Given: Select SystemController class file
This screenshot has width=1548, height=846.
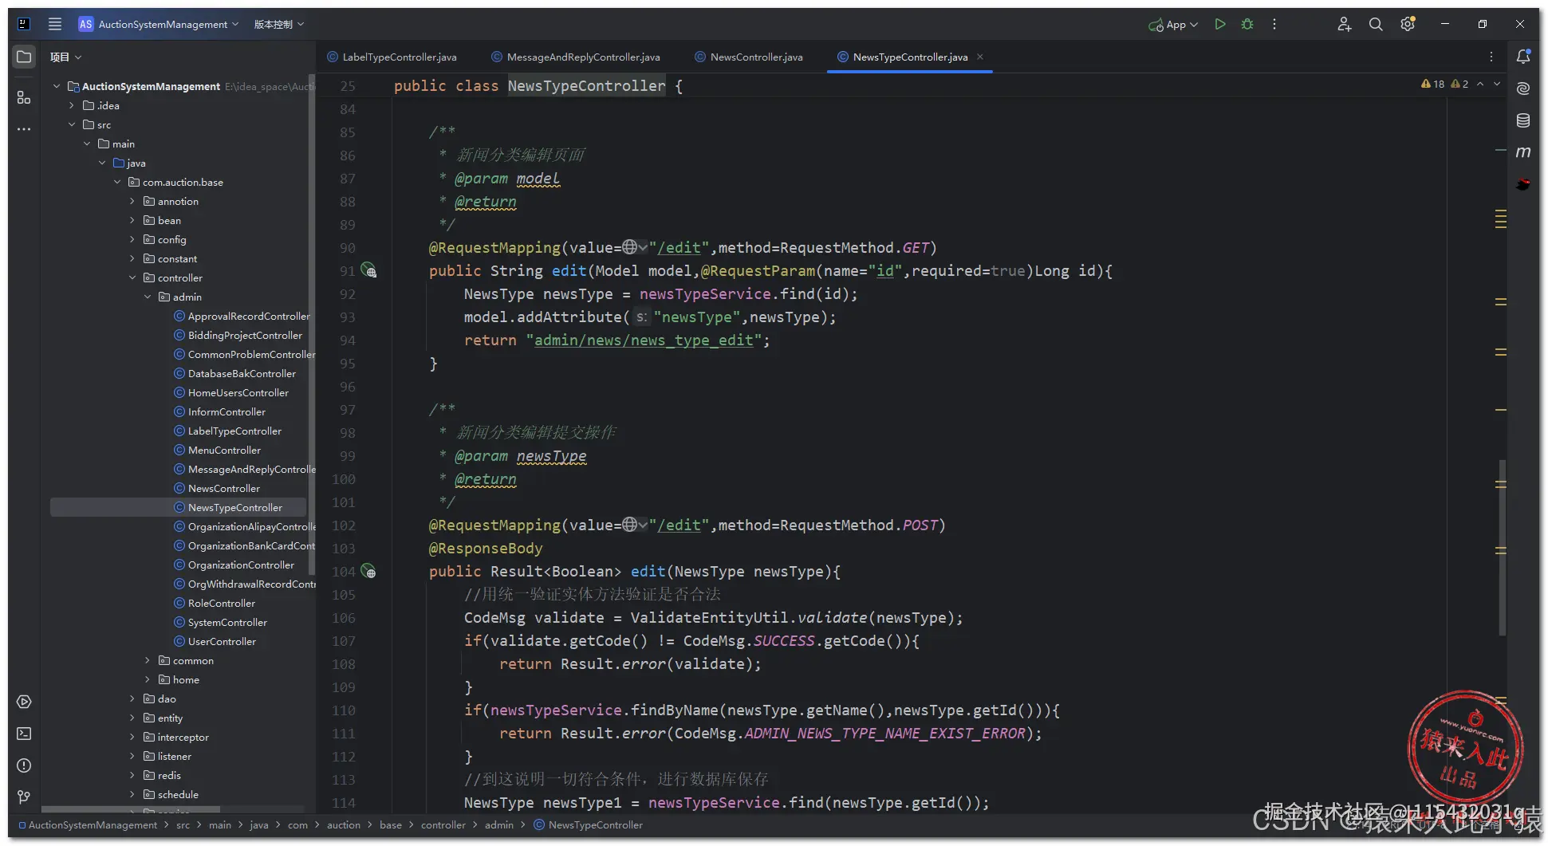Looking at the screenshot, I should (x=227, y=622).
